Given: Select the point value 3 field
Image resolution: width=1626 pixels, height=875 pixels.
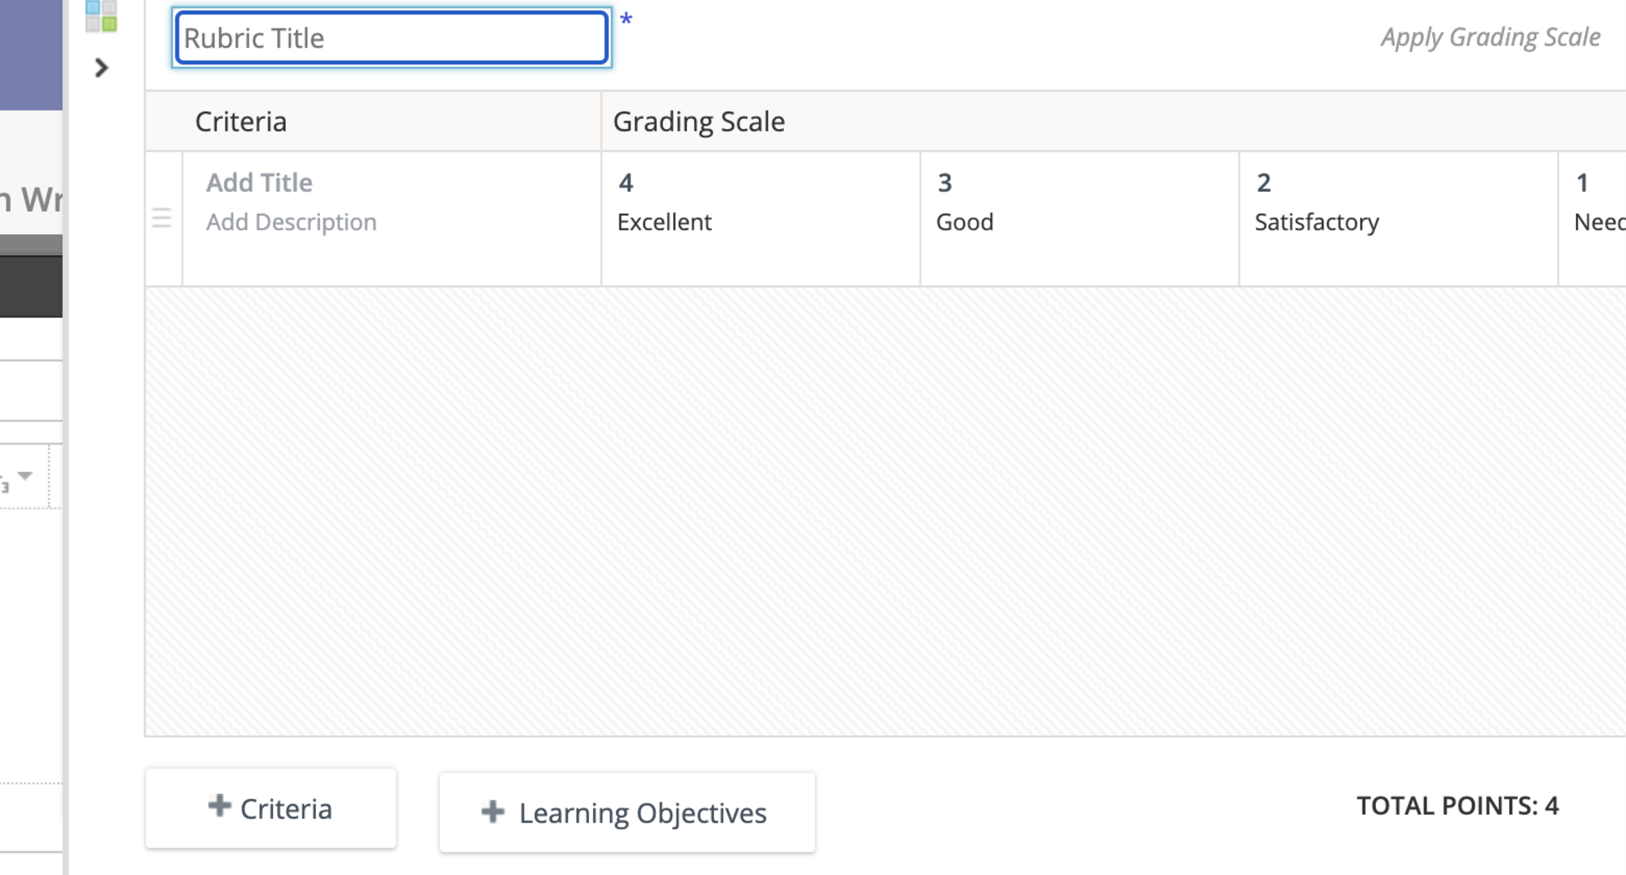Looking at the screenshot, I should [x=944, y=183].
